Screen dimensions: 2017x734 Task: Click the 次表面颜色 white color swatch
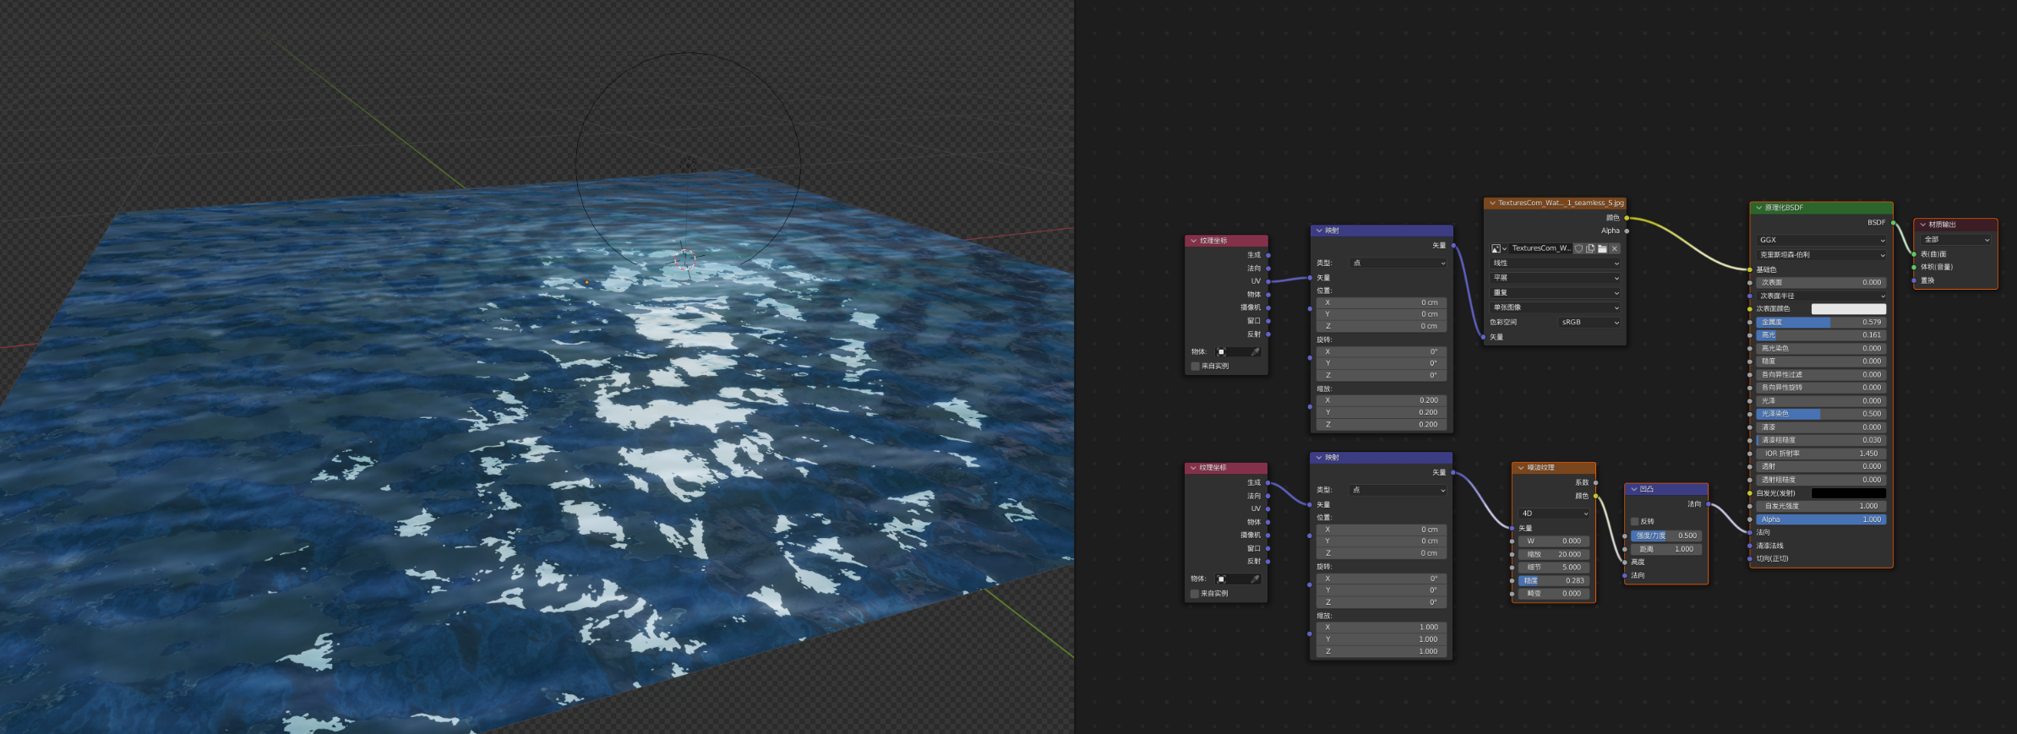1848,309
